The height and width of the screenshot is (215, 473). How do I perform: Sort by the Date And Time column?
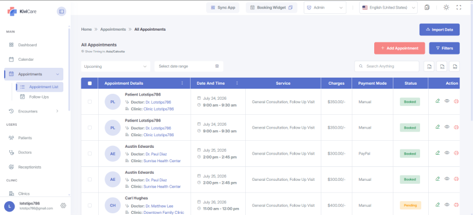click(237, 83)
